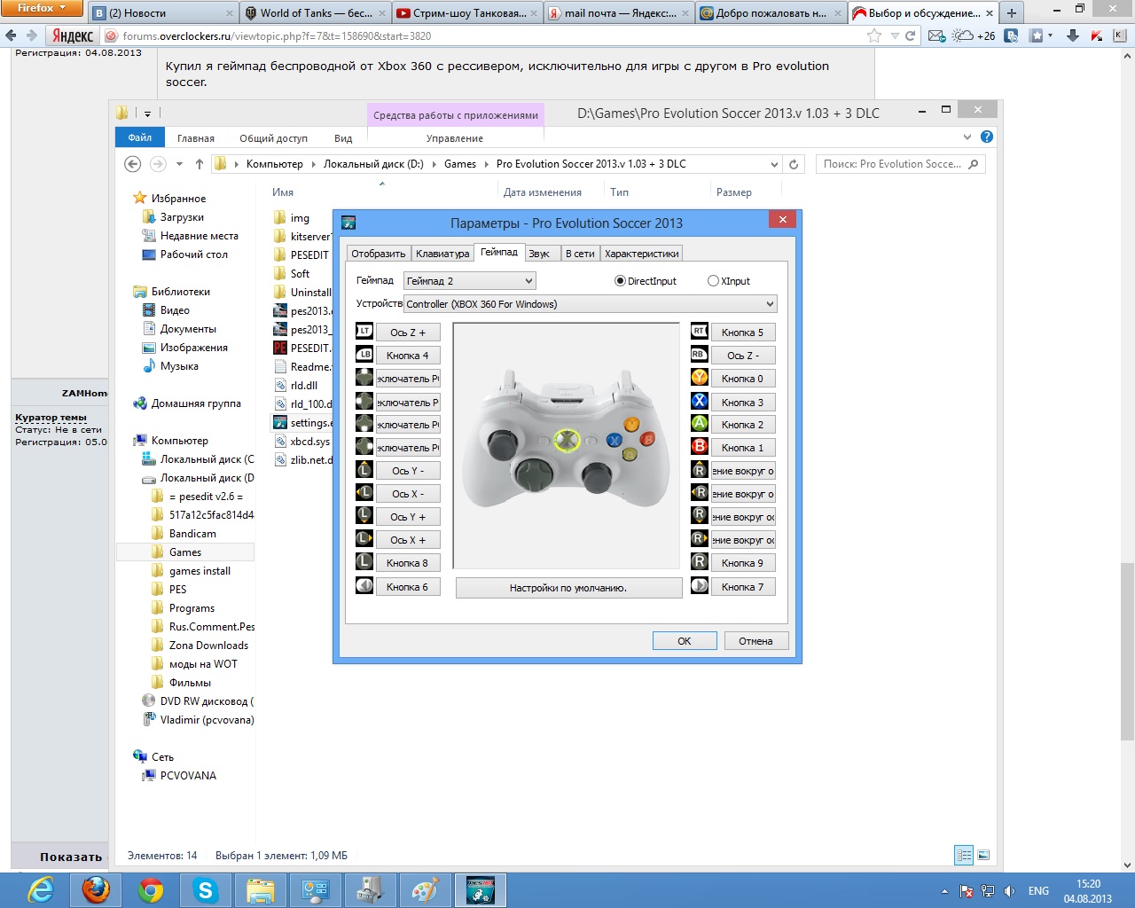1135x908 pixels.
Task: Open the Bandicam folder in the sidebar
Action: (192, 534)
